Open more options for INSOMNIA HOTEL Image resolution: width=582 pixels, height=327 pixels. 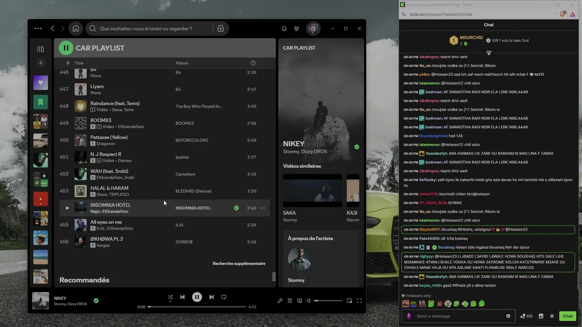coord(262,208)
